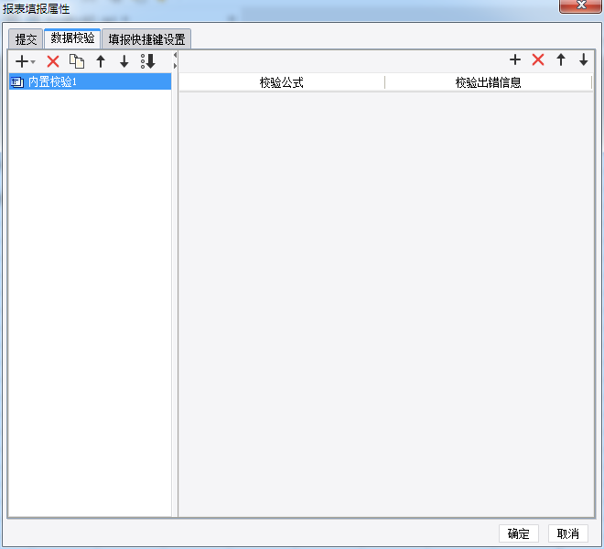
Task: Move validation item up in left list
Action: (101, 61)
